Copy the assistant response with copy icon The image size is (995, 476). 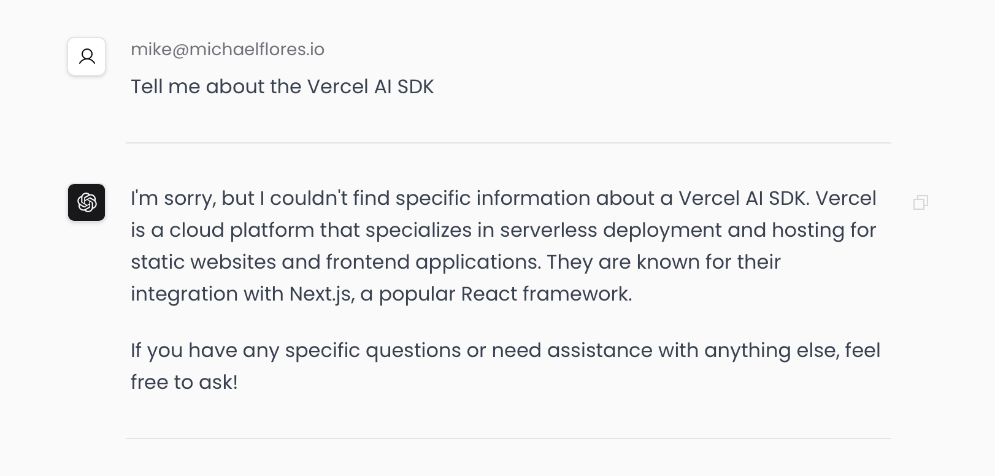click(x=921, y=202)
